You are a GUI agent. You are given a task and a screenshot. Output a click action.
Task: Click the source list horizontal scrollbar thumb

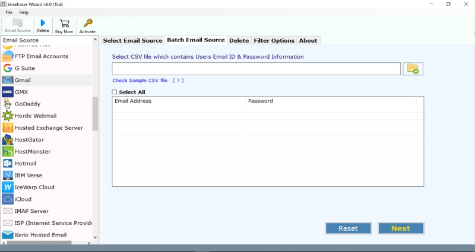(39, 243)
